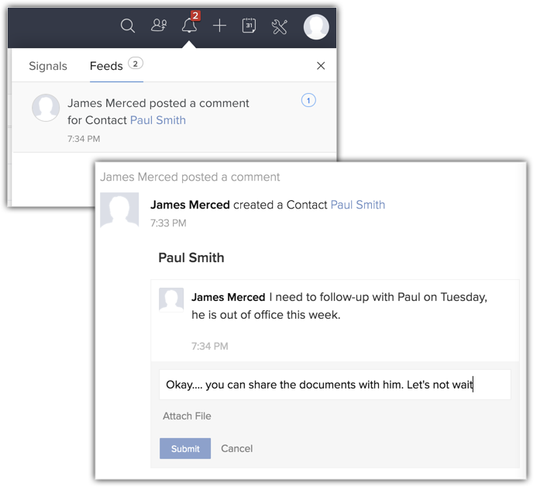537x487 pixels.
Task: Switch to the Signals tab
Action: pos(48,66)
